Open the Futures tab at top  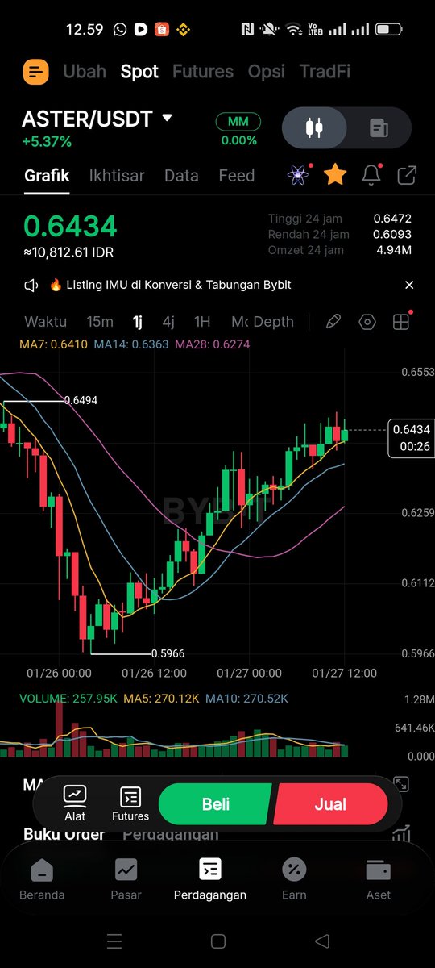[x=203, y=72]
